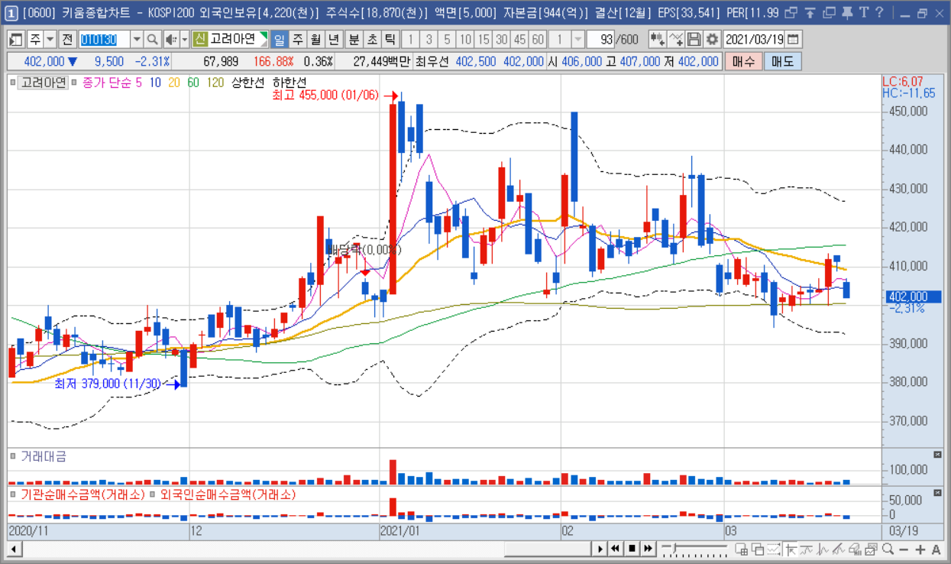The image size is (951, 564).
Task: Click the fast-forward button in bottom bar
Action: coord(648,549)
